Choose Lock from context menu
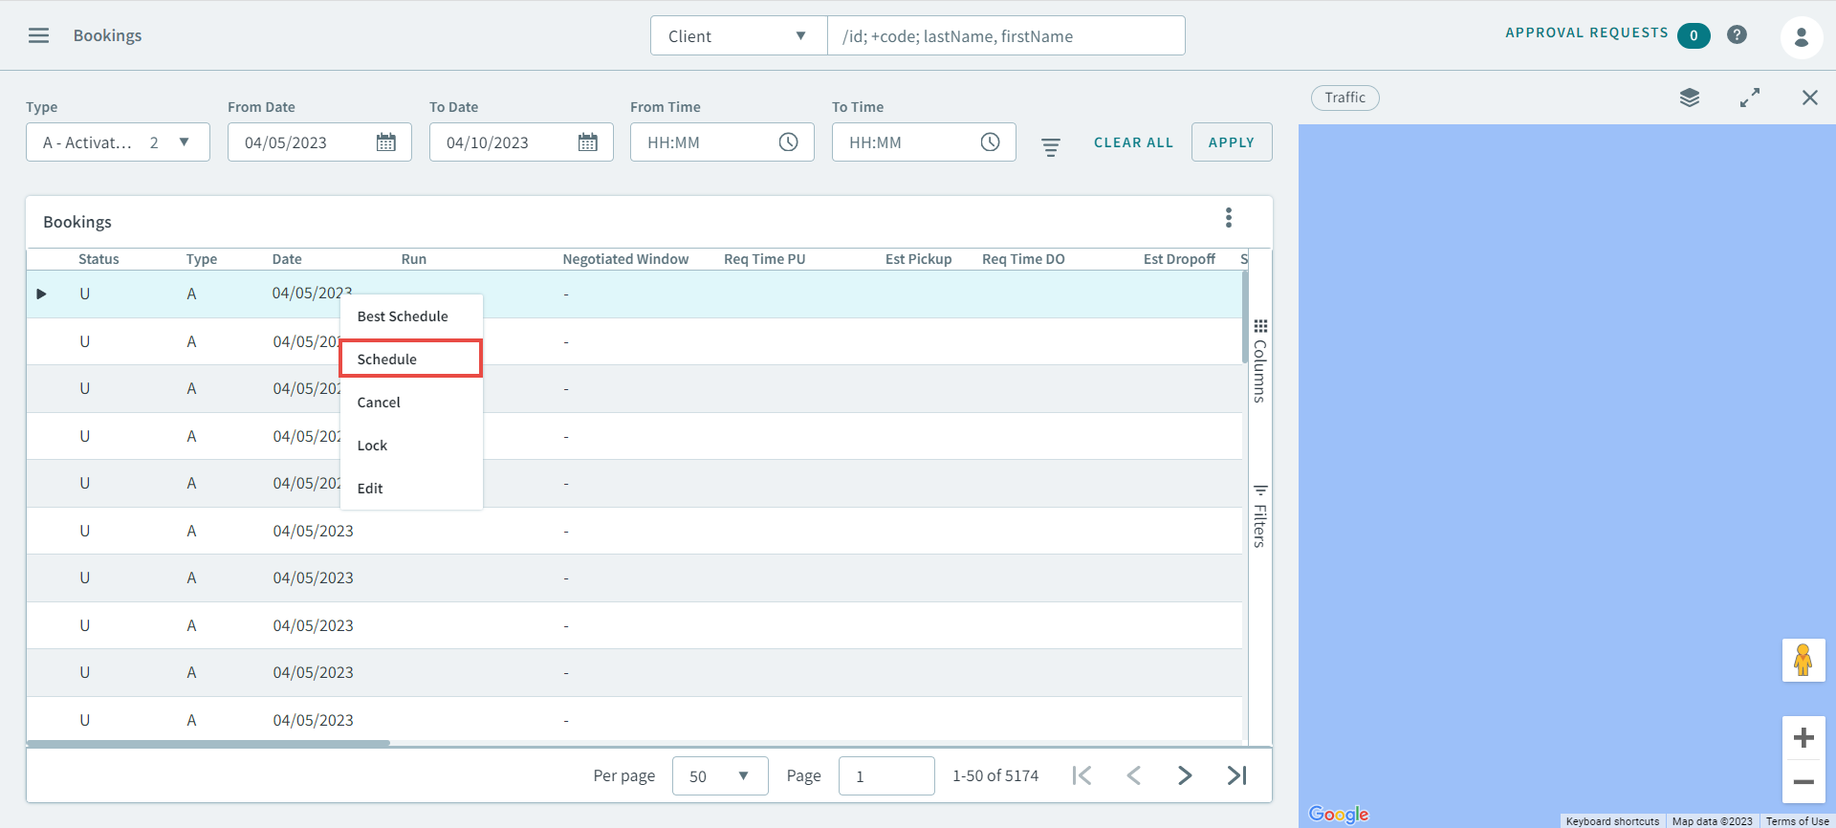 pyautogui.click(x=411, y=446)
